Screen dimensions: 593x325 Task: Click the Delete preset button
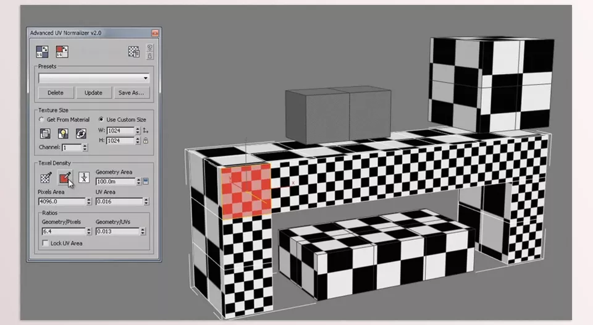[56, 93]
